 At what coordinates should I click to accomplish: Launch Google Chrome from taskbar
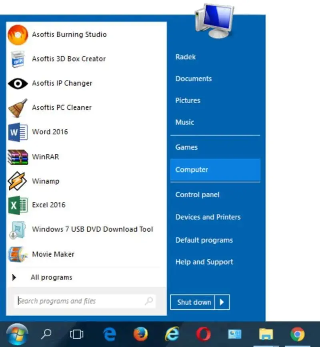click(x=298, y=334)
